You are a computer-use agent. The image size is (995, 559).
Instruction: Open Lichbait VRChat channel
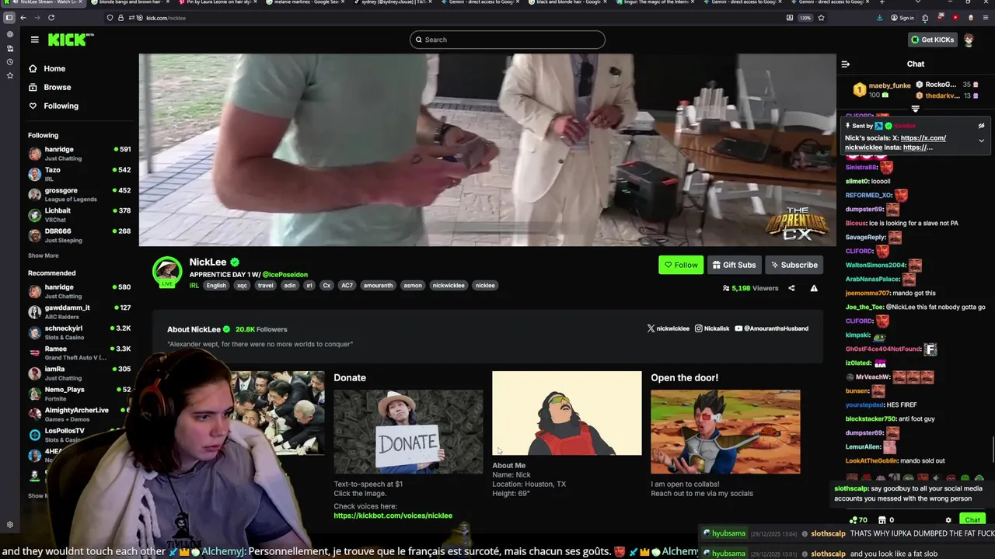(79, 214)
